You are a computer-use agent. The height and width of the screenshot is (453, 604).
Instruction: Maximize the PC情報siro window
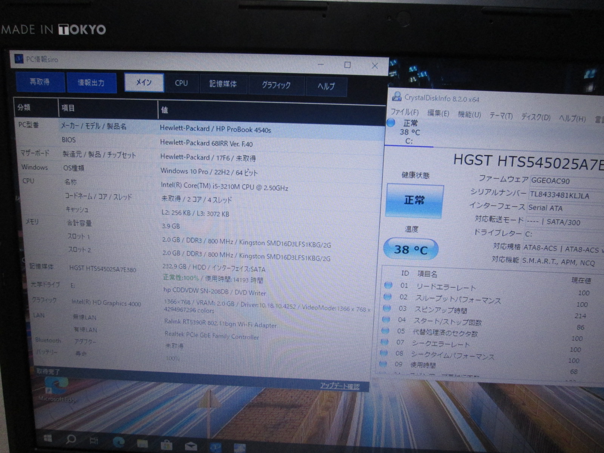[x=347, y=65]
